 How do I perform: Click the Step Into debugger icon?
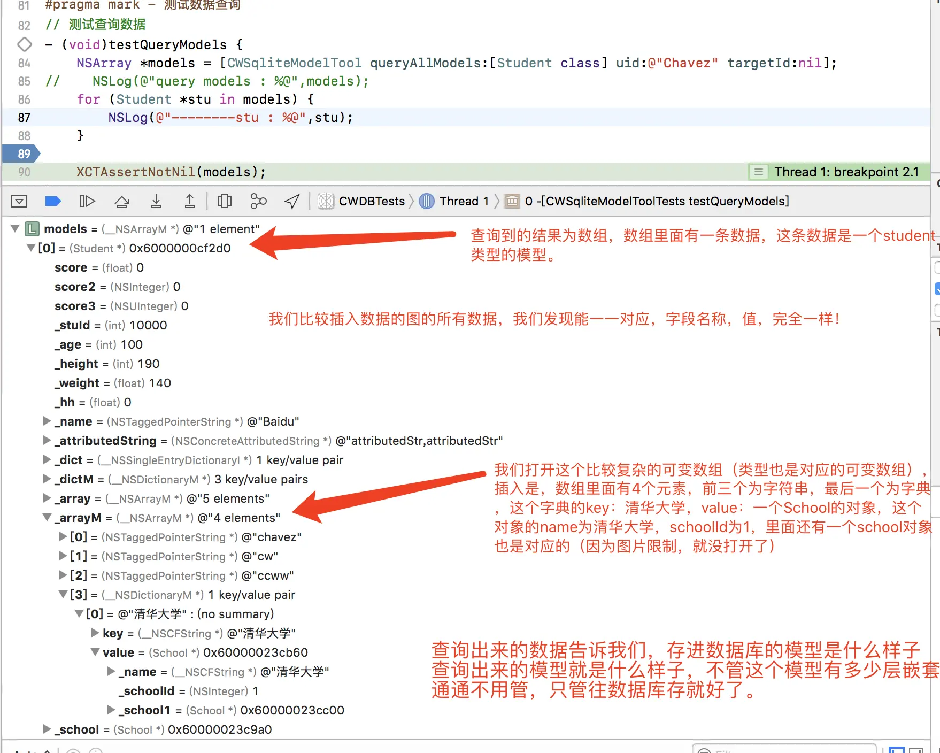coord(156,201)
